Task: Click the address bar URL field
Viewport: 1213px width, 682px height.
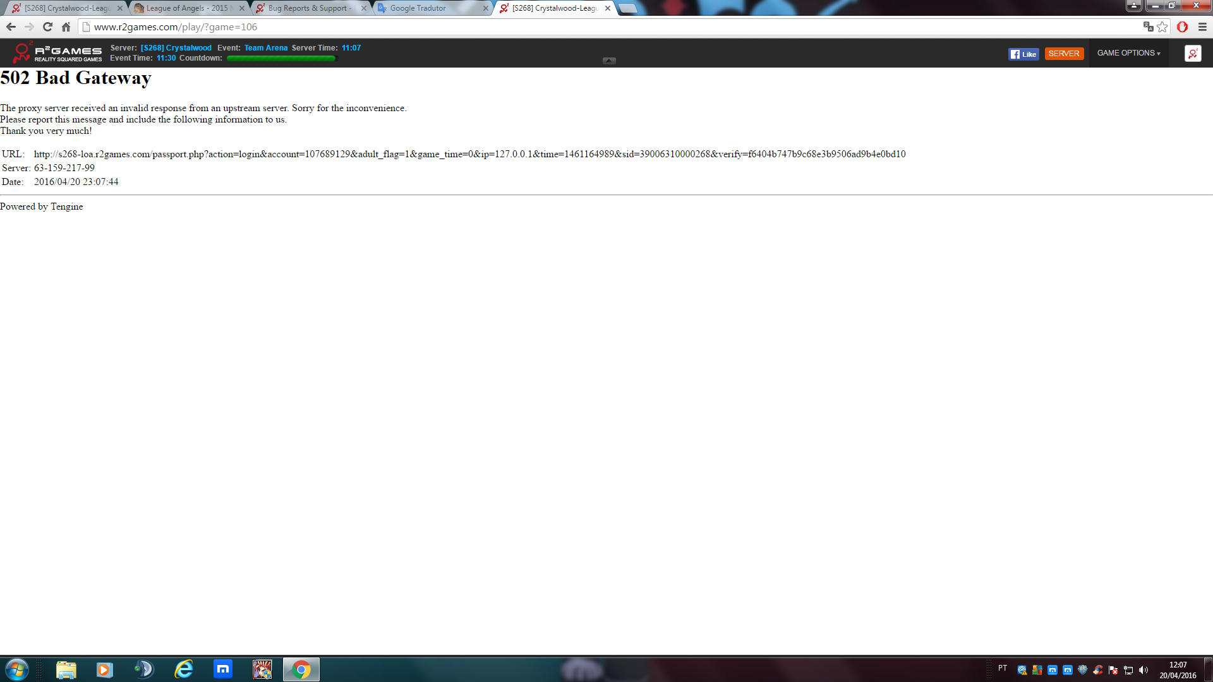Action: pyautogui.click(x=569, y=27)
